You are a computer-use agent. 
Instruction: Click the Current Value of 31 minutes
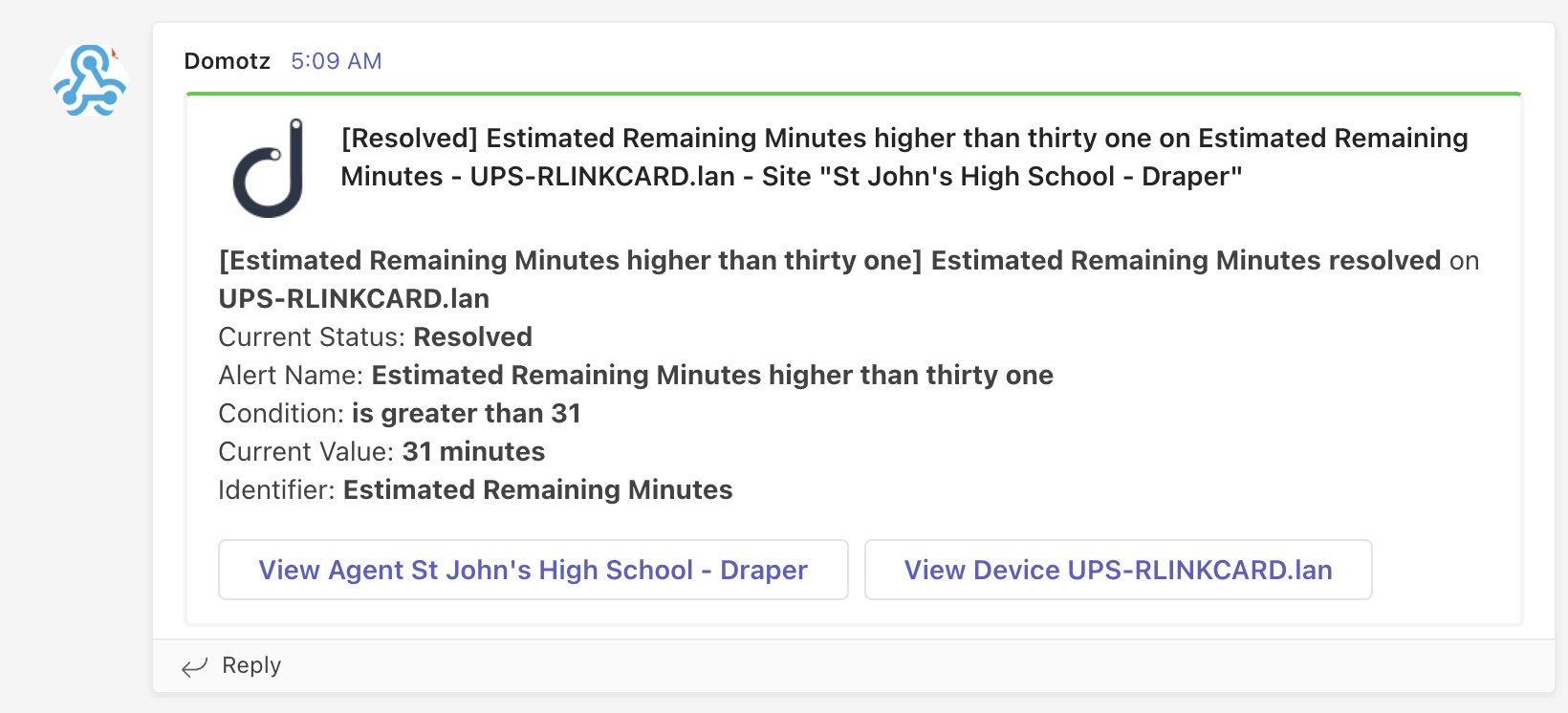[x=473, y=451]
